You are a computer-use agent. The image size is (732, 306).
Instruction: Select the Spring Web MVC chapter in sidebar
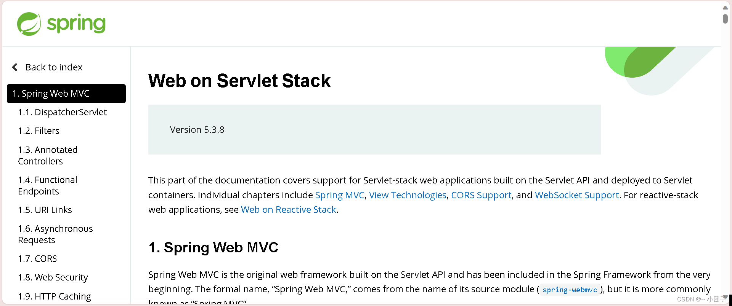click(51, 93)
